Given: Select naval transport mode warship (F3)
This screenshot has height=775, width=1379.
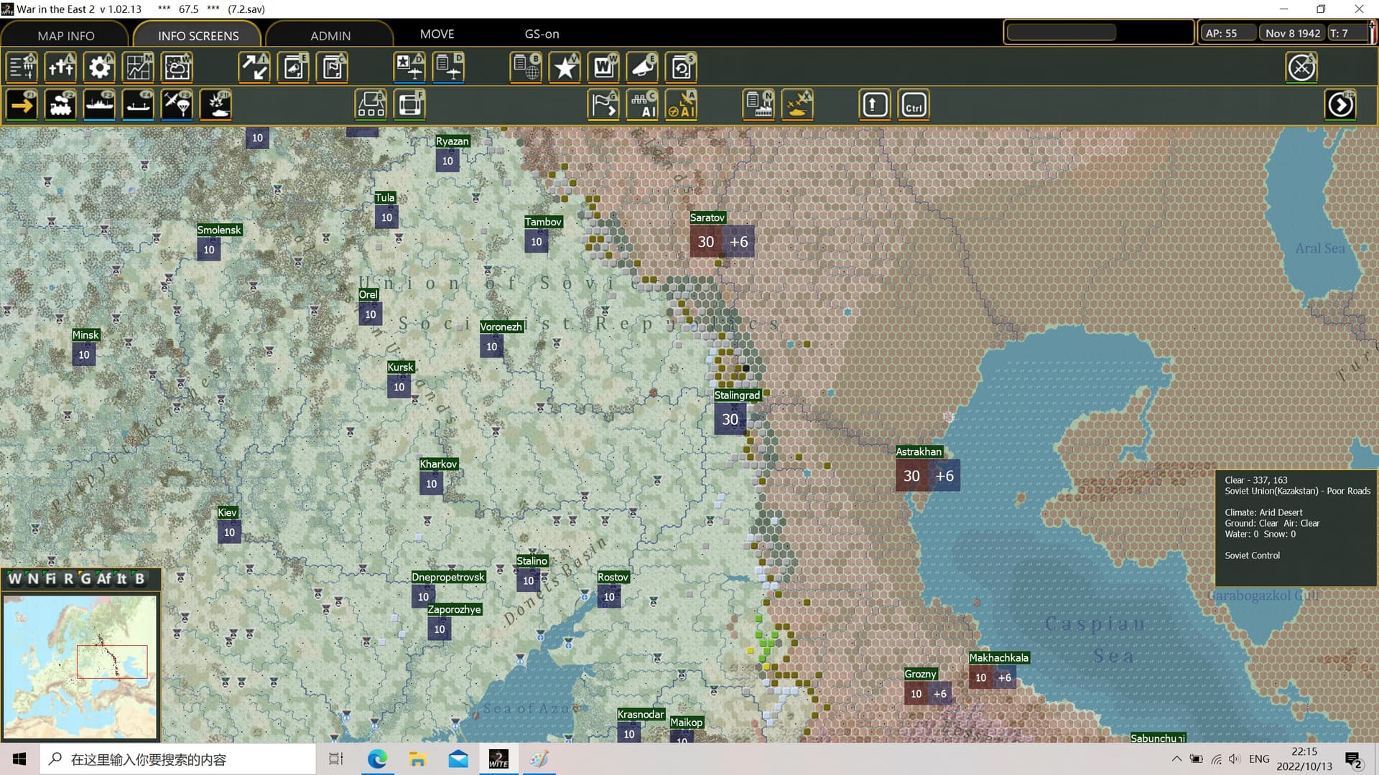Looking at the screenshot, I should (x=99, y=105).
